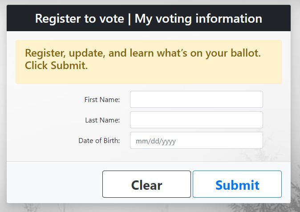Click the mm/dd/yyyy placeholder text

[x=156, y=141]
